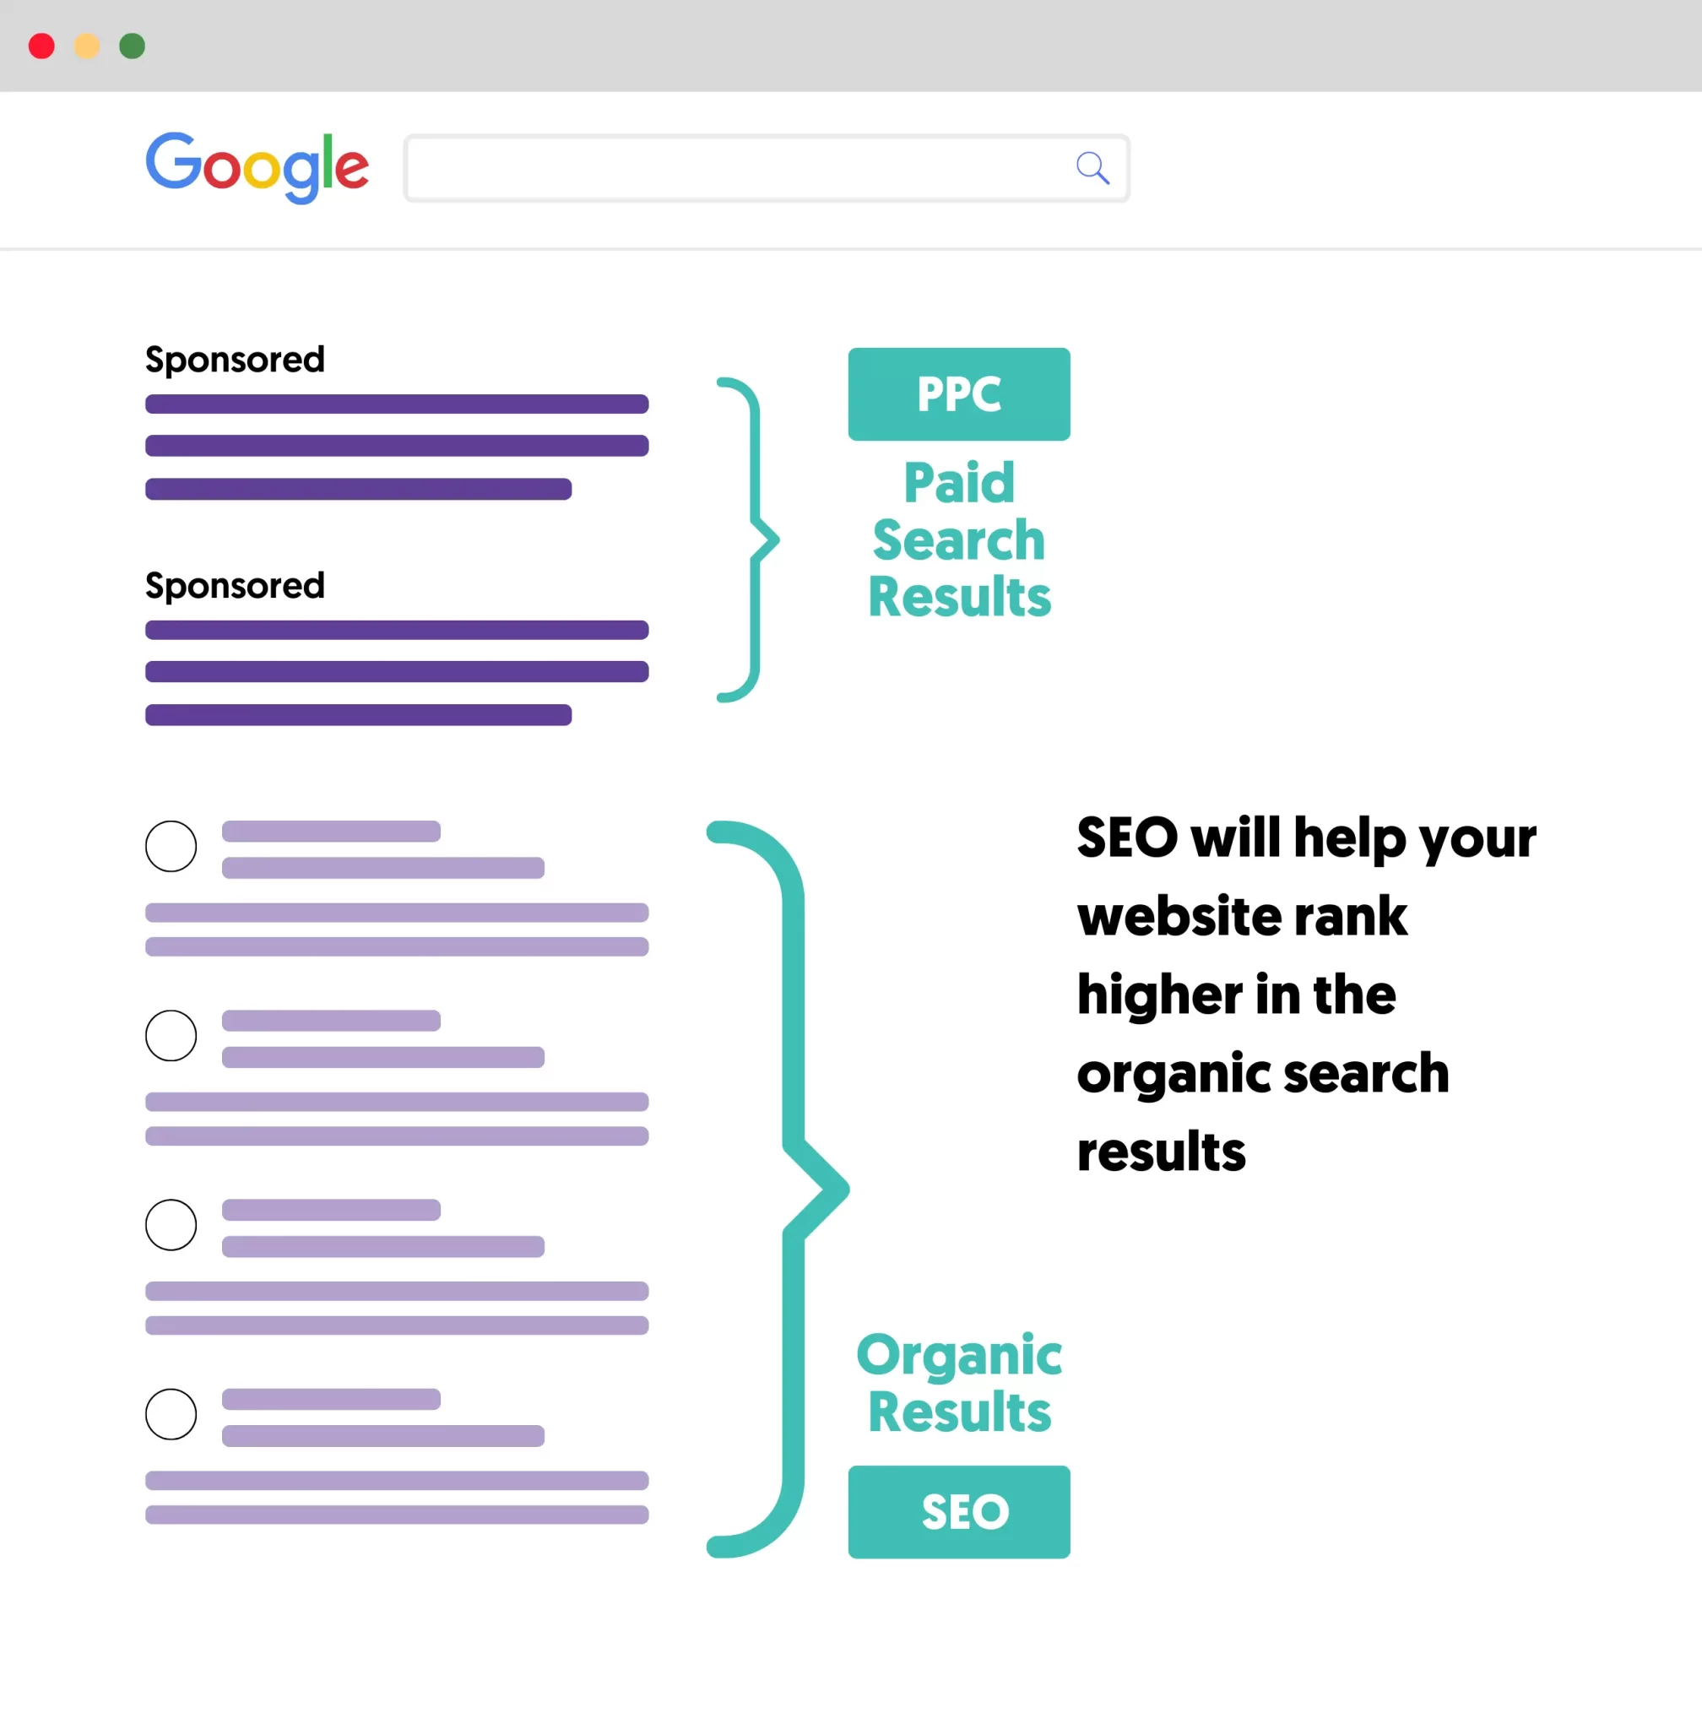The width and height of the screenshot is (1702, 1729).
Task: Click the second organic result radio button
Action: point(173,1033)
